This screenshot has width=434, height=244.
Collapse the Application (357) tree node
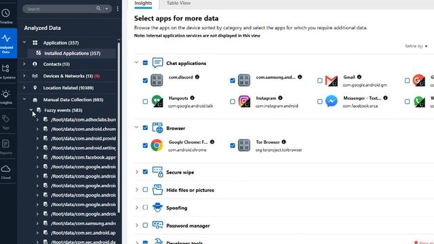(x=24, y=42)
